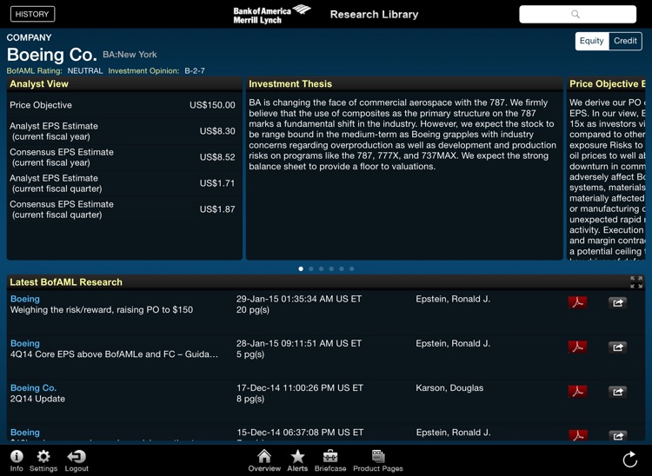Open the HISTORY button
652x476 pixels.
click(x=32, y=14)
